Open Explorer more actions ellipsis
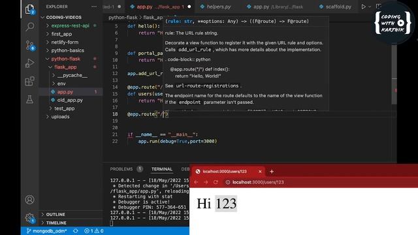Viewport: 418px width, 235px height. point(94,7)
